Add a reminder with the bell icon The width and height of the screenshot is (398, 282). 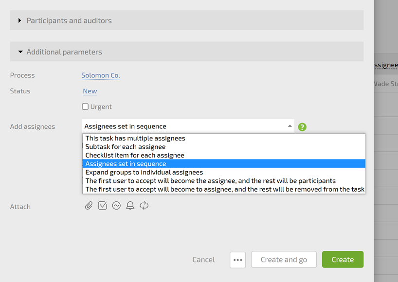pos(130,206)
